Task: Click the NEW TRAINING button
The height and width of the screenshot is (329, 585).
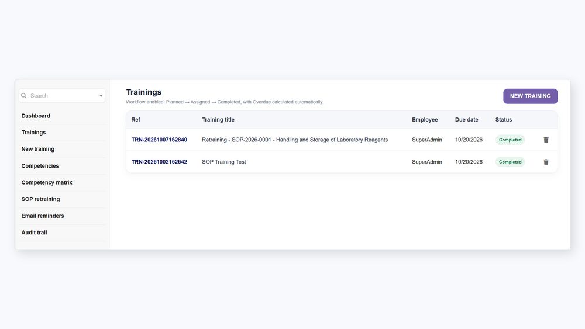Action: coord(530,96)
